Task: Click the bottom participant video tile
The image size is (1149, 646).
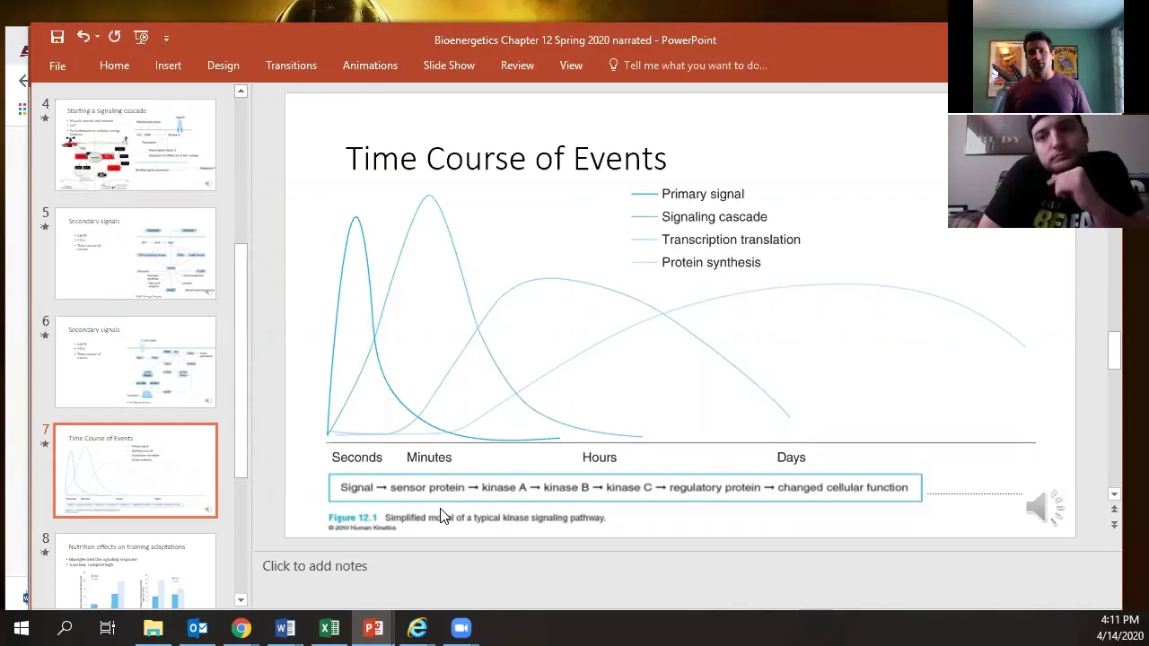Action: pos(1048,171)
